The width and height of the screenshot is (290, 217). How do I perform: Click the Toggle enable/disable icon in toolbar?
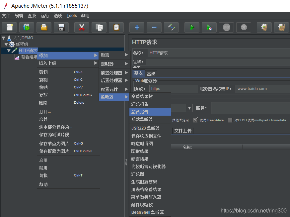tap(172, 27)
